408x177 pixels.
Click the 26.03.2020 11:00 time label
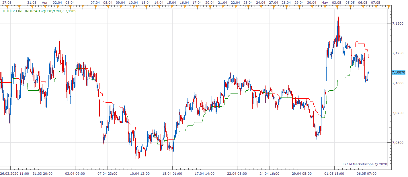(14, 173)
